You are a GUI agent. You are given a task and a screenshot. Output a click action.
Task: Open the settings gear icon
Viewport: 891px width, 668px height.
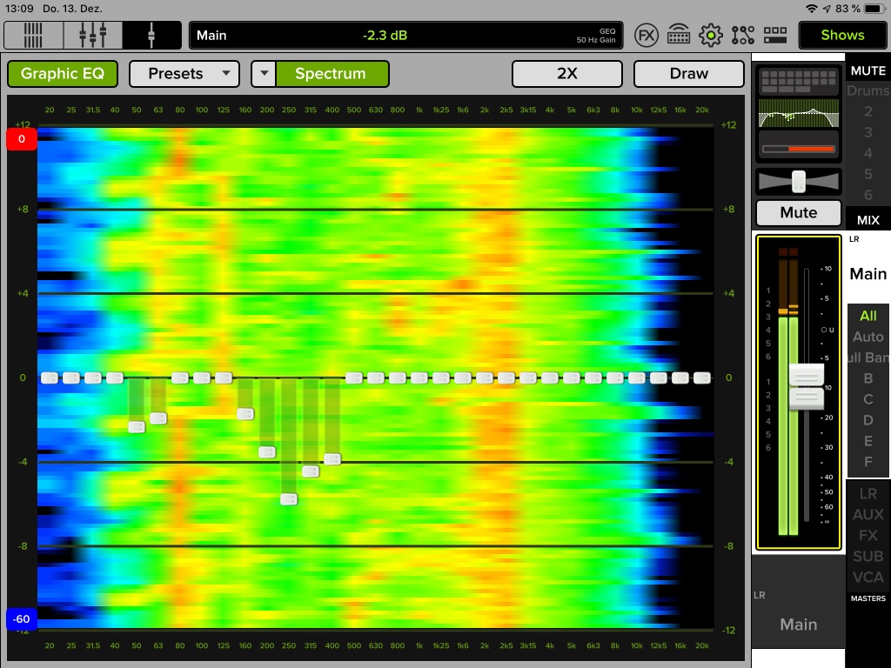tap(711, 36)
